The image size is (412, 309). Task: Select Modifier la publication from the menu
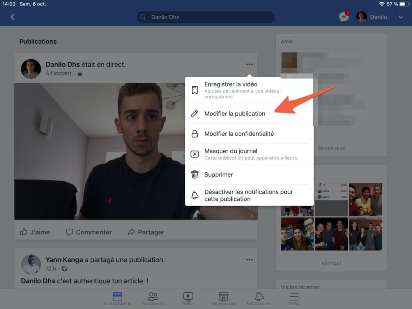235,113
